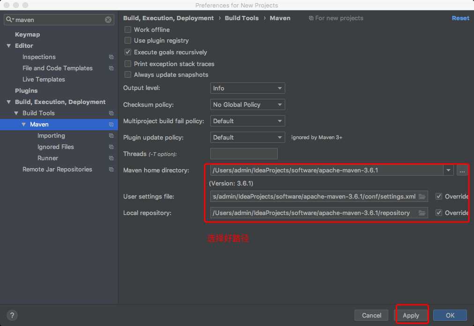Open the help question mark button
Screen dimensions: 474x326
[x=12, y=315]
